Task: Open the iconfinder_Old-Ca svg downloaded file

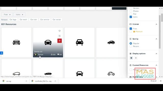Action: [43, 81]
